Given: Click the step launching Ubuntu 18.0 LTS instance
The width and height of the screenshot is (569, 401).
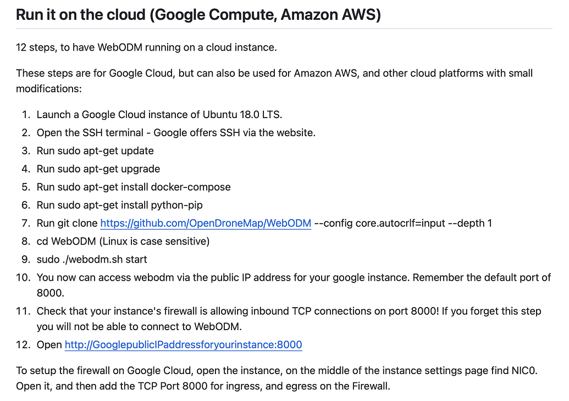Looking at the screenshot, I should click(159, 114).
